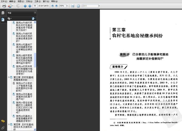Click the scrolling page mode icon
This screenshot has width=182, height=131.
point(73,6)
